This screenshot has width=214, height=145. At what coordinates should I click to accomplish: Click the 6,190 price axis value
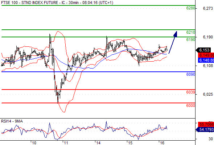pos(208,37)
